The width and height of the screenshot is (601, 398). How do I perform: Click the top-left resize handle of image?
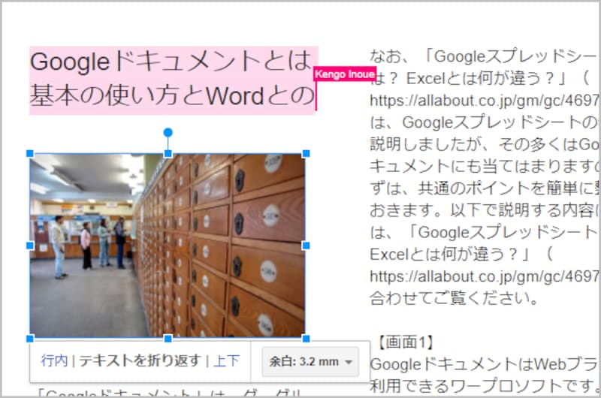coord(30,154)
